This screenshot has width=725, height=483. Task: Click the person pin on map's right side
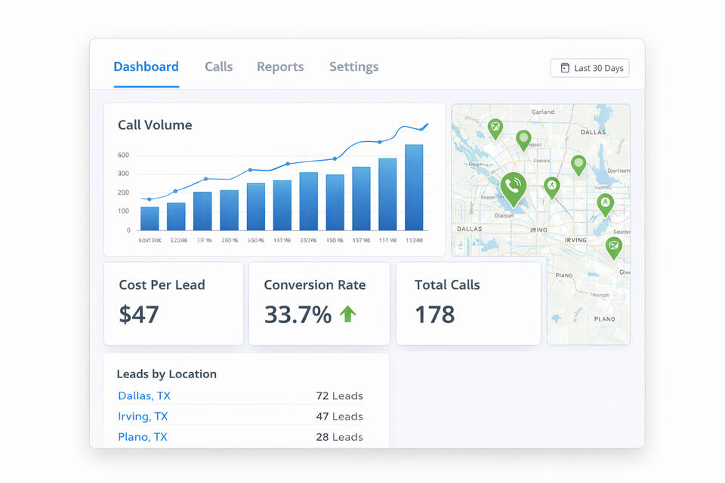coord(605,202)
